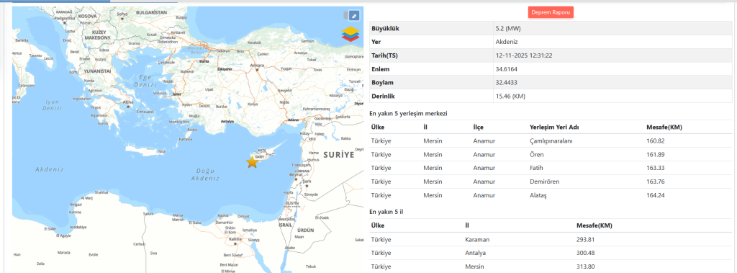
Task: Select the magnitude value 5.2 (MW)
Action: pyautogui.click(x=508, y=28)
